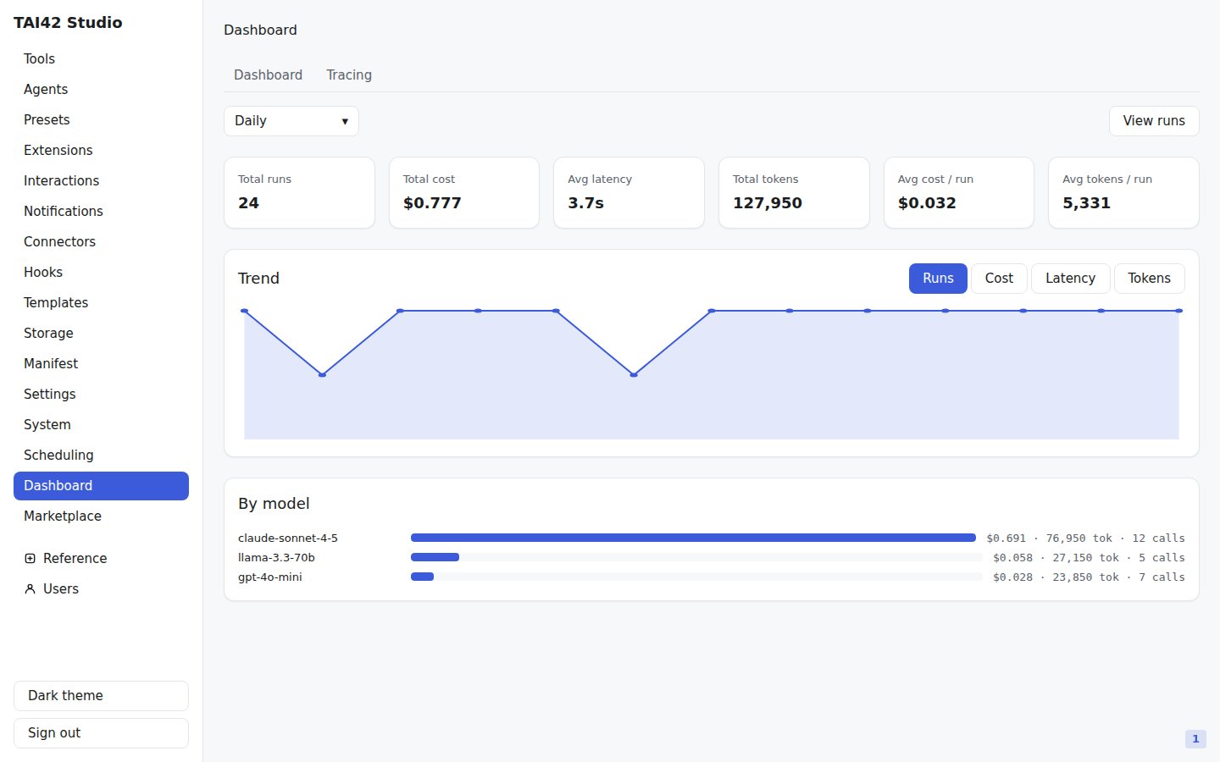Click the Avg tokens / run card
Screen dimensions: 1220x762
(x=1123, y=192)
